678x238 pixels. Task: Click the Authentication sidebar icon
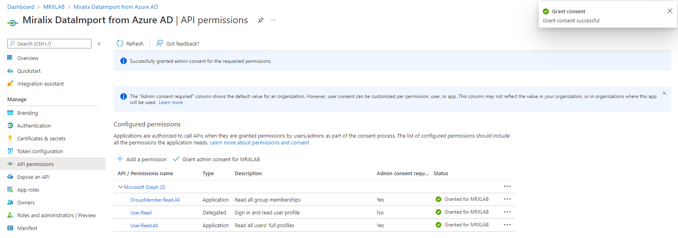(x=10, y=126)
